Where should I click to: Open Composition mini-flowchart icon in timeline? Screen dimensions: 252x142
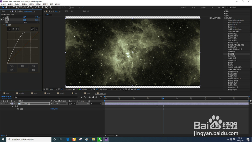81,97
